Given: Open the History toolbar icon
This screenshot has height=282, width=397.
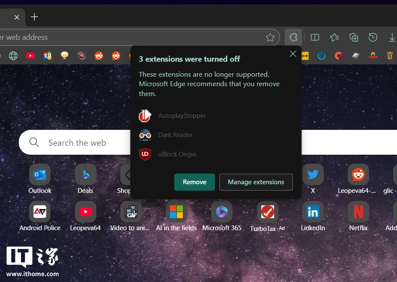Looking at the screenshot, I should point(373,37).
